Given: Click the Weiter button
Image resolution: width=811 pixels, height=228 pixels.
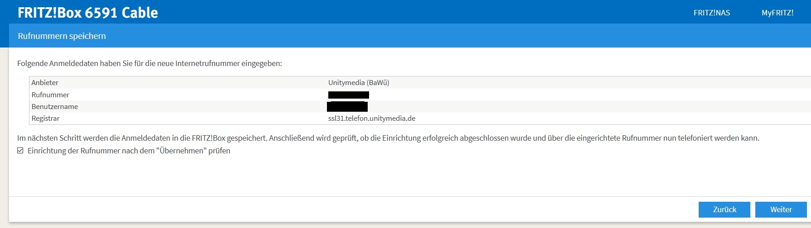Looking at the screenshot, I should click(x=781, y=209).
